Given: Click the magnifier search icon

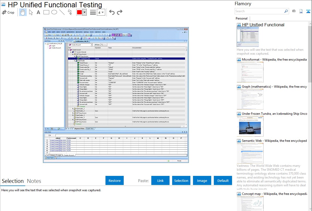Looking at the screenshot, I should point(286,11).
